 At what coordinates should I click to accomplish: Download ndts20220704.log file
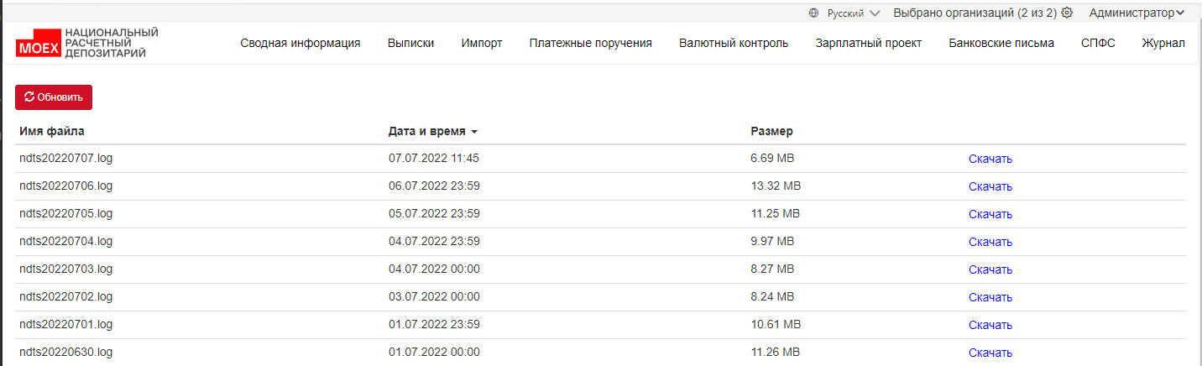coord(990,242)
